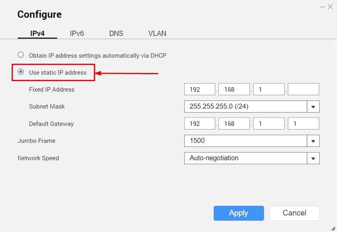
Task: Switch to the IPv6 tab
Action: [x=77, y=33]
